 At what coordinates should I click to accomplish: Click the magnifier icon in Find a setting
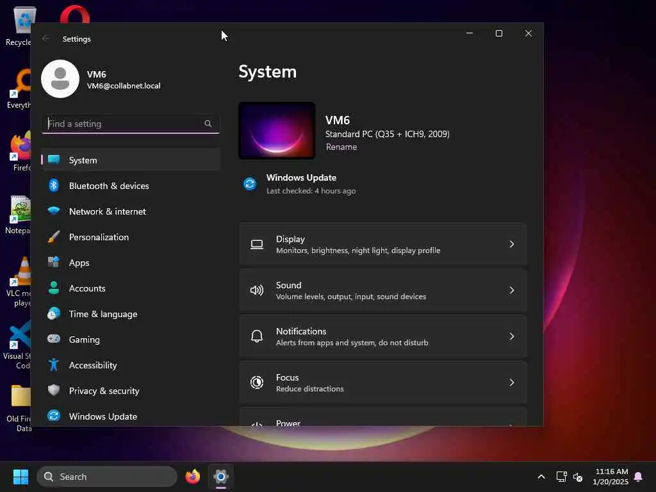(x=208, y=124)
